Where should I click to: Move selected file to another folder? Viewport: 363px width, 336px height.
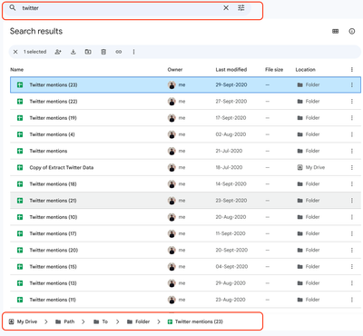88,52
